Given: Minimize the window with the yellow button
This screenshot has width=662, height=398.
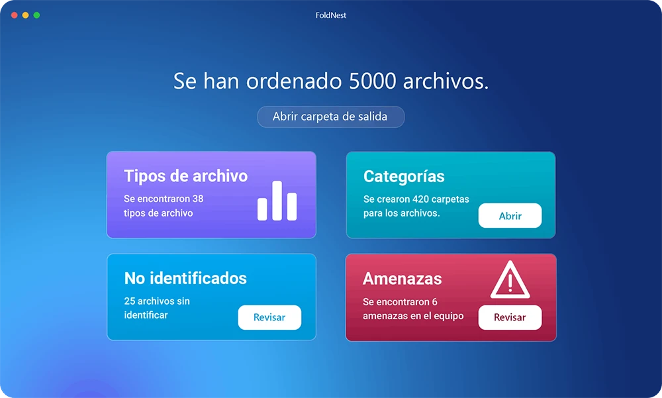Looking at the screenshot, I should (25, 15).
